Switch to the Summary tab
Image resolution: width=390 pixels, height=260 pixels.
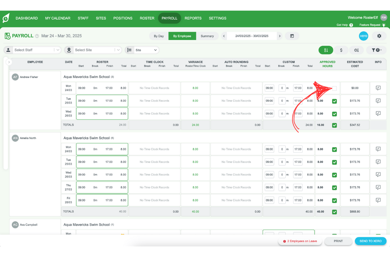[x=208, y=36]
